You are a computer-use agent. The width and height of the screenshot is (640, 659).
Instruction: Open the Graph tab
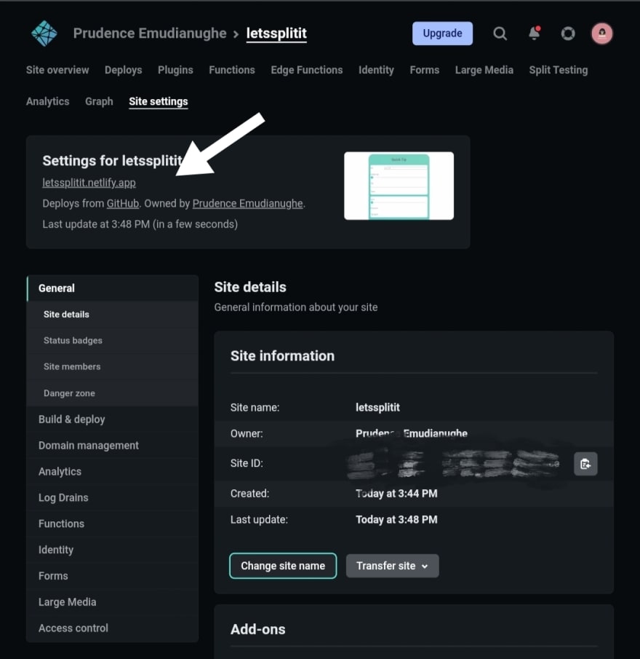click(99, 101)
